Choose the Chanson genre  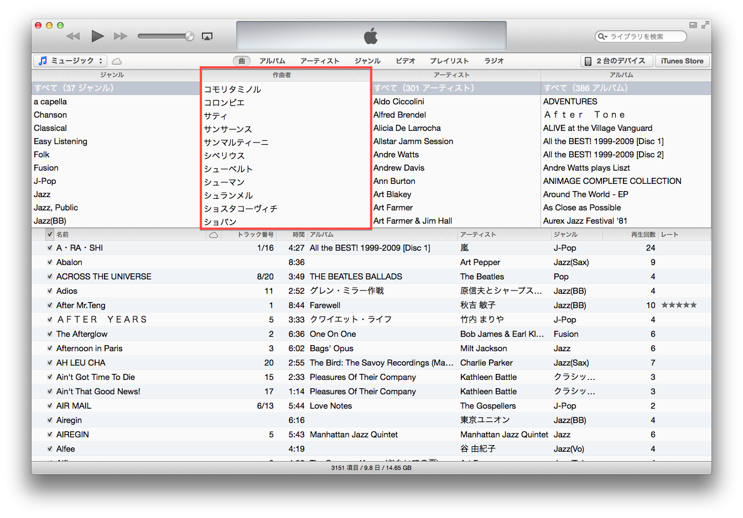[116, 115]
